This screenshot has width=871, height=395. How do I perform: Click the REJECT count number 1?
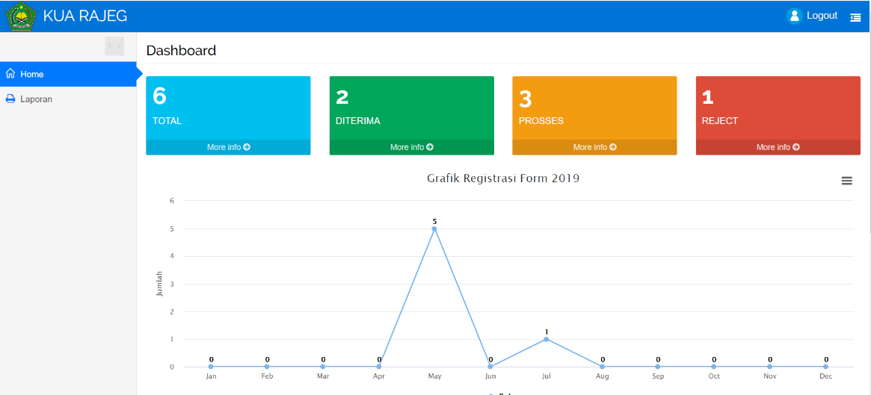click(x=708, y=98)
